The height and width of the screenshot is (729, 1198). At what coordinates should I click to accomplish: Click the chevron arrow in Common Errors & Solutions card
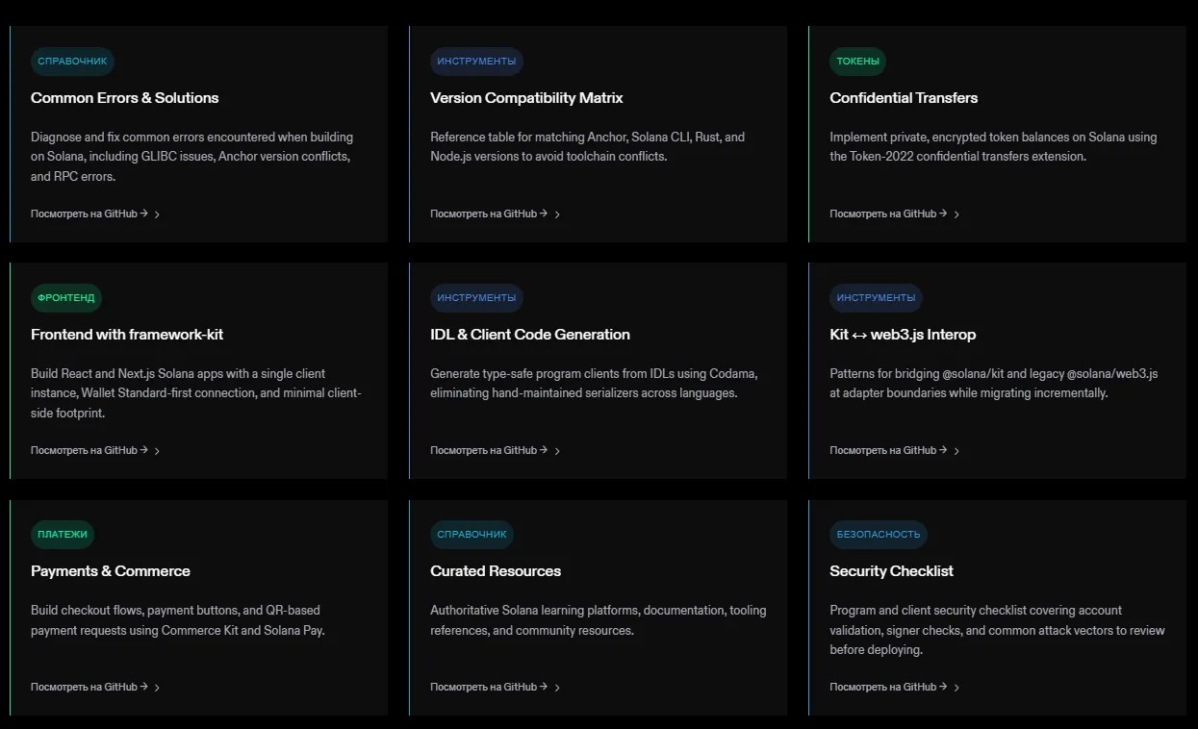pyautogui.click(x=157, y=214)
